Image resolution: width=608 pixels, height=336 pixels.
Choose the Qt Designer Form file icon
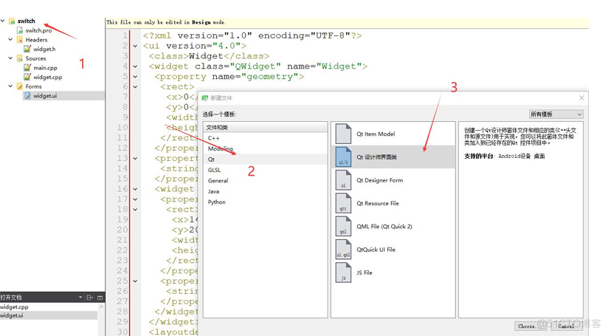[343, 180]
